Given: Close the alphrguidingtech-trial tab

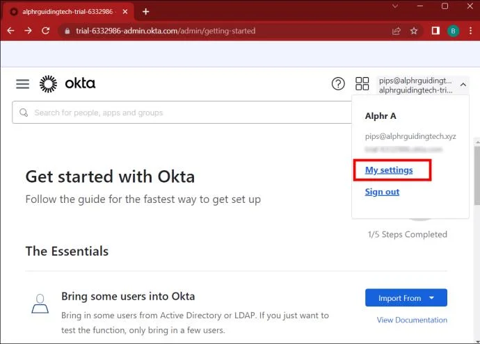Looking at the screenshot, I should coord(125,12).
